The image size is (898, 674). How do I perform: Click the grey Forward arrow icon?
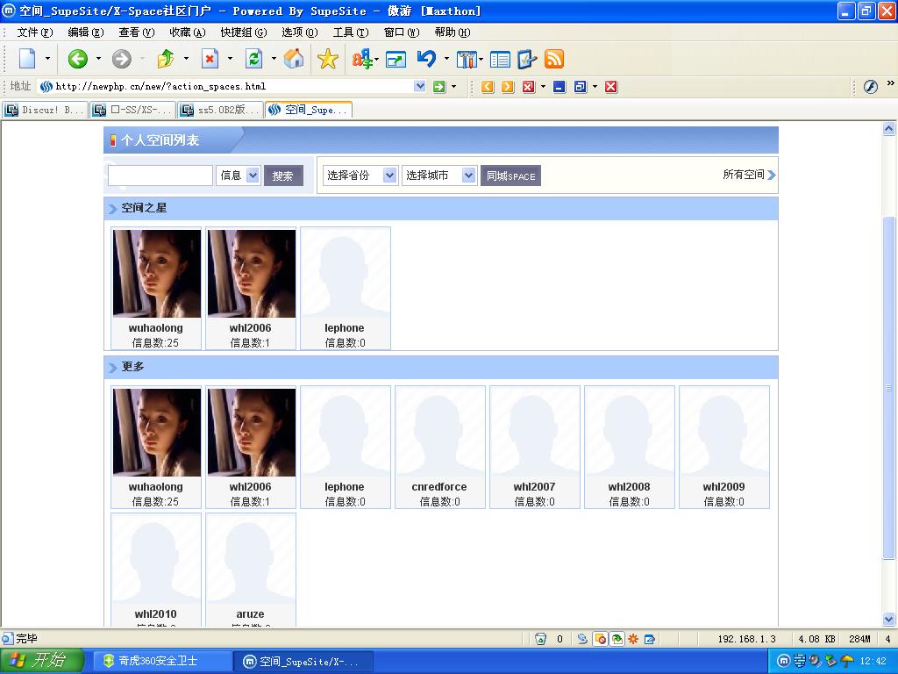(x=121, y=59)
